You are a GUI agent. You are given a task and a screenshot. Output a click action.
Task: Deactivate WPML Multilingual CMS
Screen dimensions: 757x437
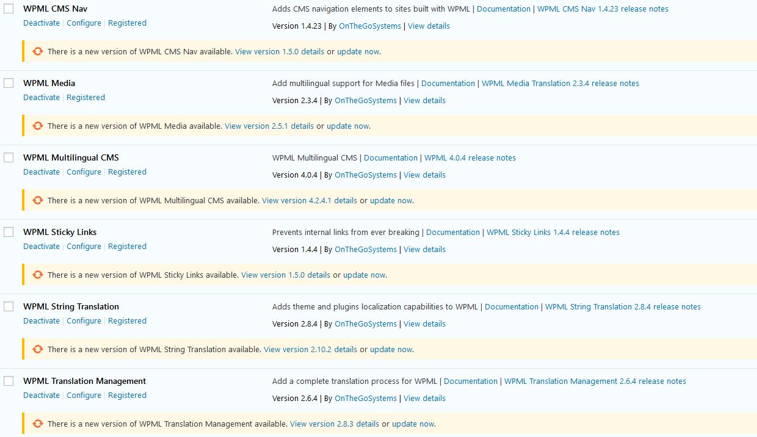coord(42,172)
